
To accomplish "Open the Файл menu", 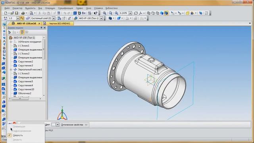I will coord(7,8).
